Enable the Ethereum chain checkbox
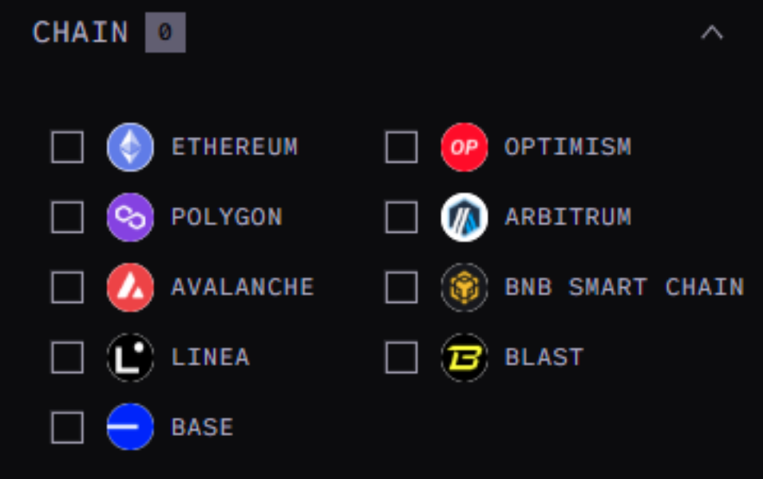 pos(67,147)
